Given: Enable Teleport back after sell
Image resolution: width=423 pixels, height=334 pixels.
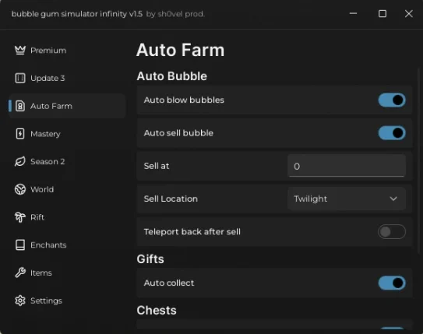Looking at the screenshot, I should point(392,231).
